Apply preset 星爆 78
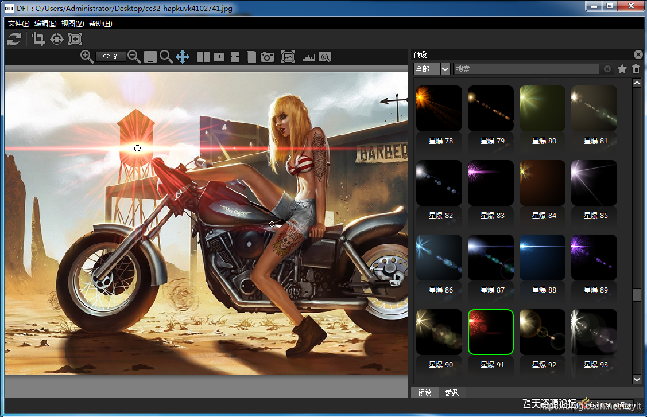The width and height of the screenshot is (647, 417). coord(439,108)
